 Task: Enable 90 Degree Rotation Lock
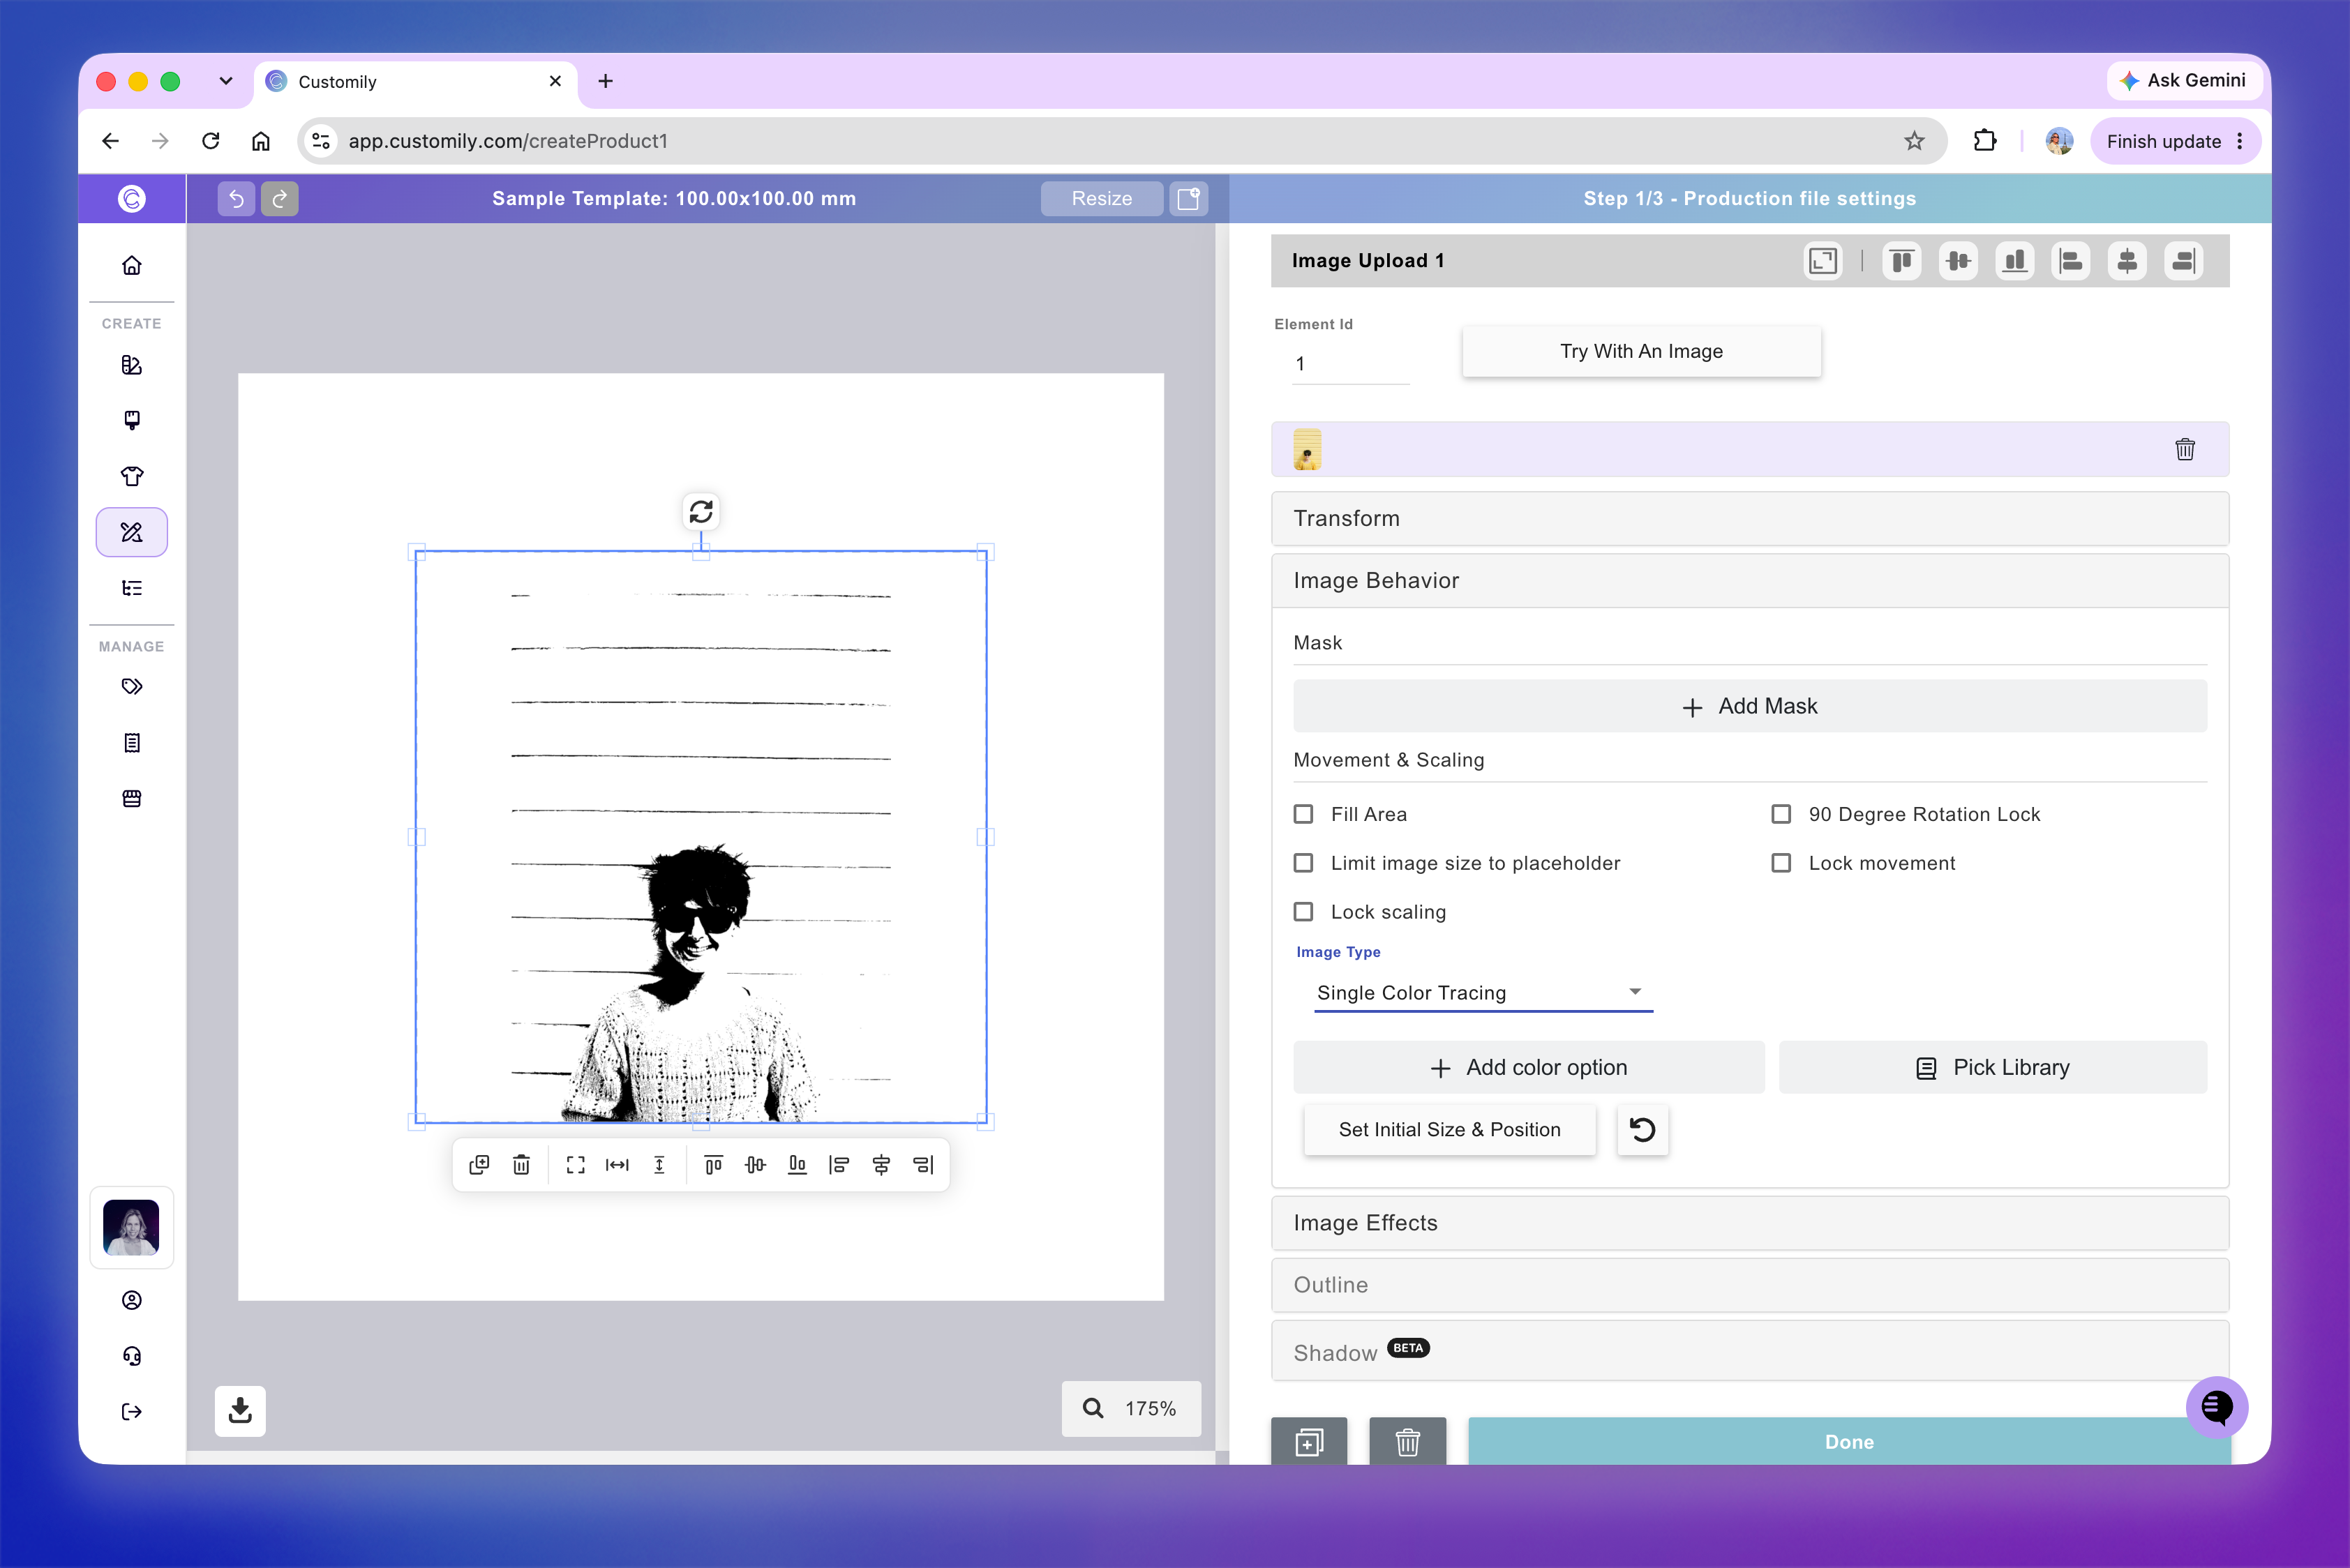click(x=1781, y=814)
